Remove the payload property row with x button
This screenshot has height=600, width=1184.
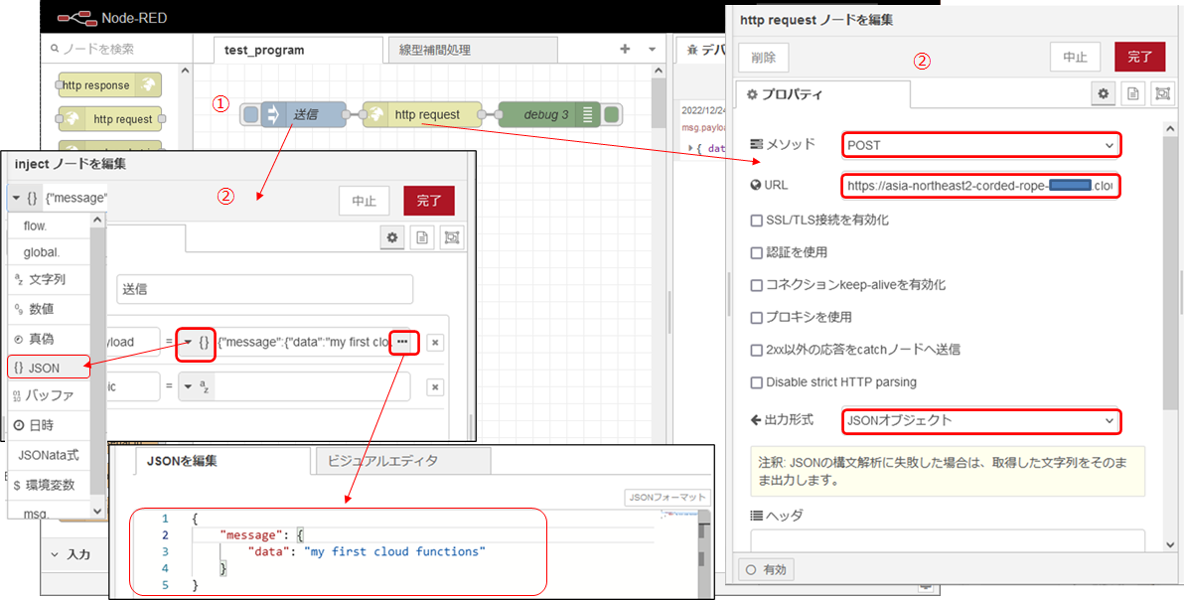(x=435, y=343)
